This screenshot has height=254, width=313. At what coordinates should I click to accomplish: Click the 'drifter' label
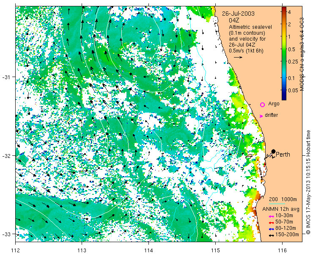pyautogui.click(x=271, y=115)
